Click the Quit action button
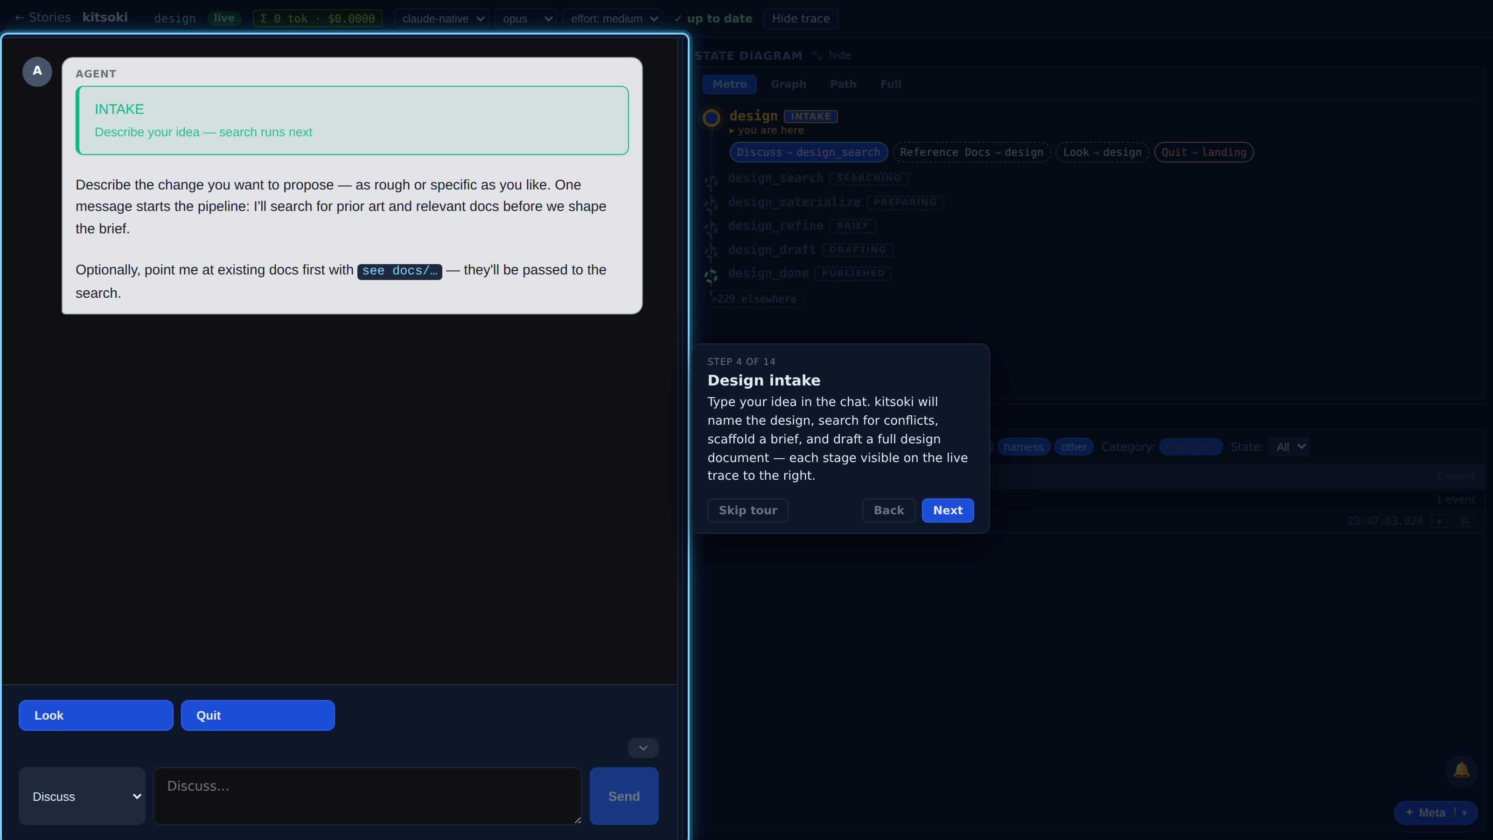This screenshot has height=840, width=1493. pos(258,715)
